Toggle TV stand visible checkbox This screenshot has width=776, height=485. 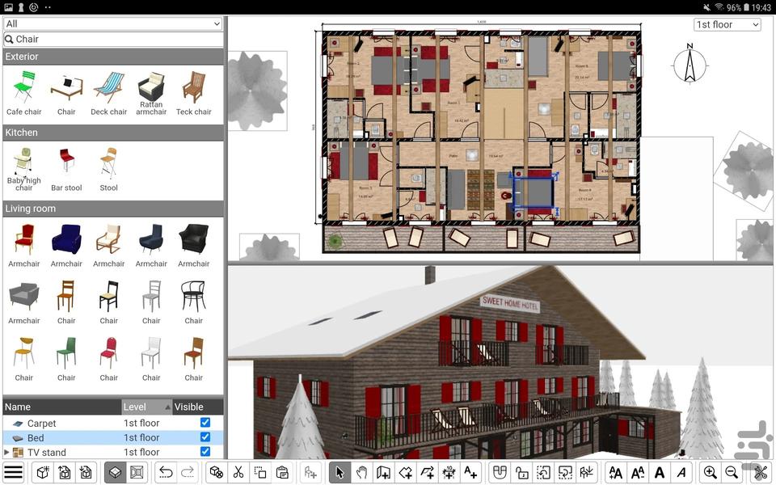[x=205, y=452]
